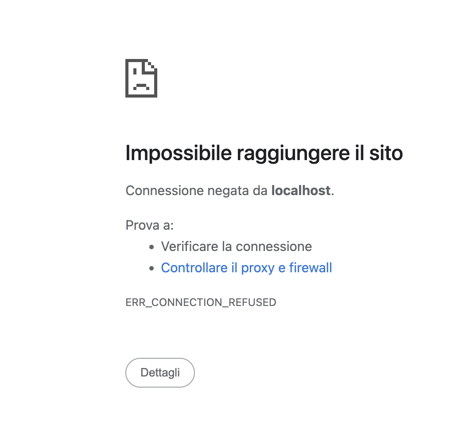The height and width of the screenshot is (439, 466).
Task: Click the word sito in the heading
Action: pyautogui.click(x=386, y=153)
